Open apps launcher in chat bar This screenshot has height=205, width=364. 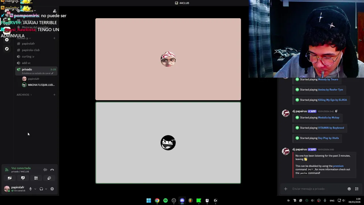(357, 189)
